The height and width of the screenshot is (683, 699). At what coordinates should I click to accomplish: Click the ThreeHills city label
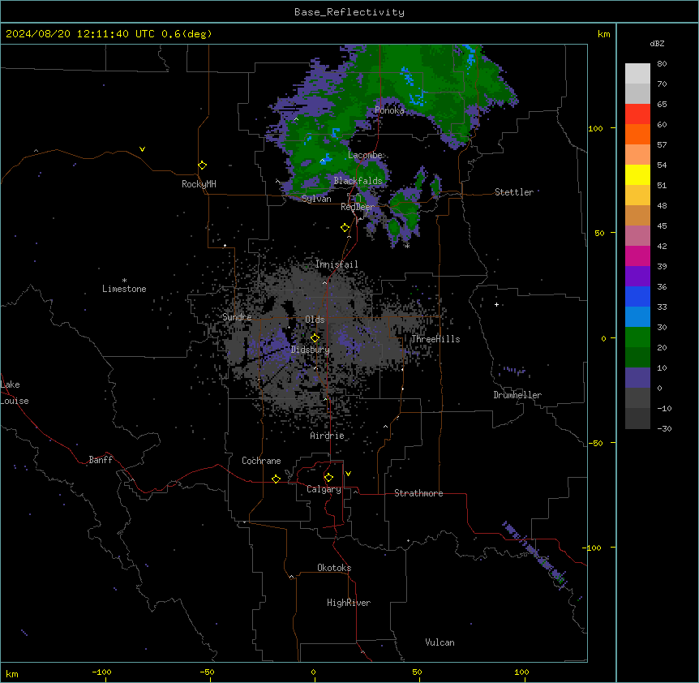tap(435, 339)
